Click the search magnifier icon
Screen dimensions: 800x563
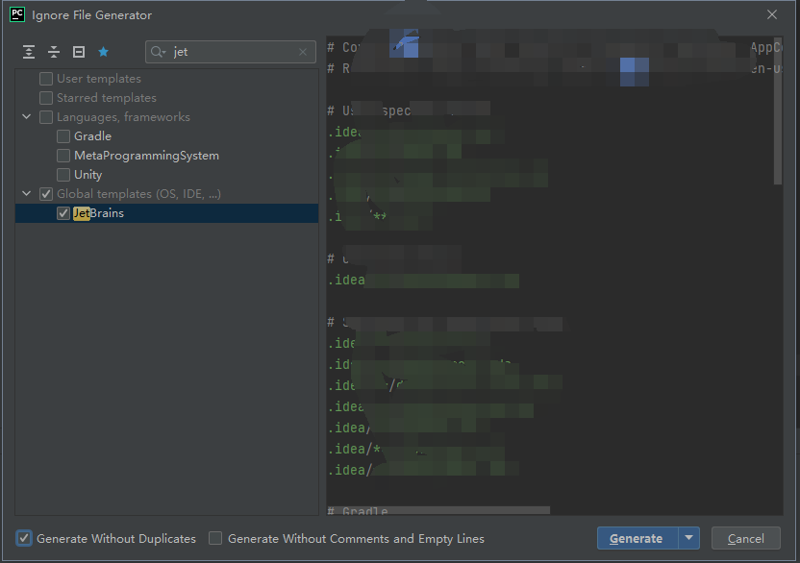click(158, 52)
